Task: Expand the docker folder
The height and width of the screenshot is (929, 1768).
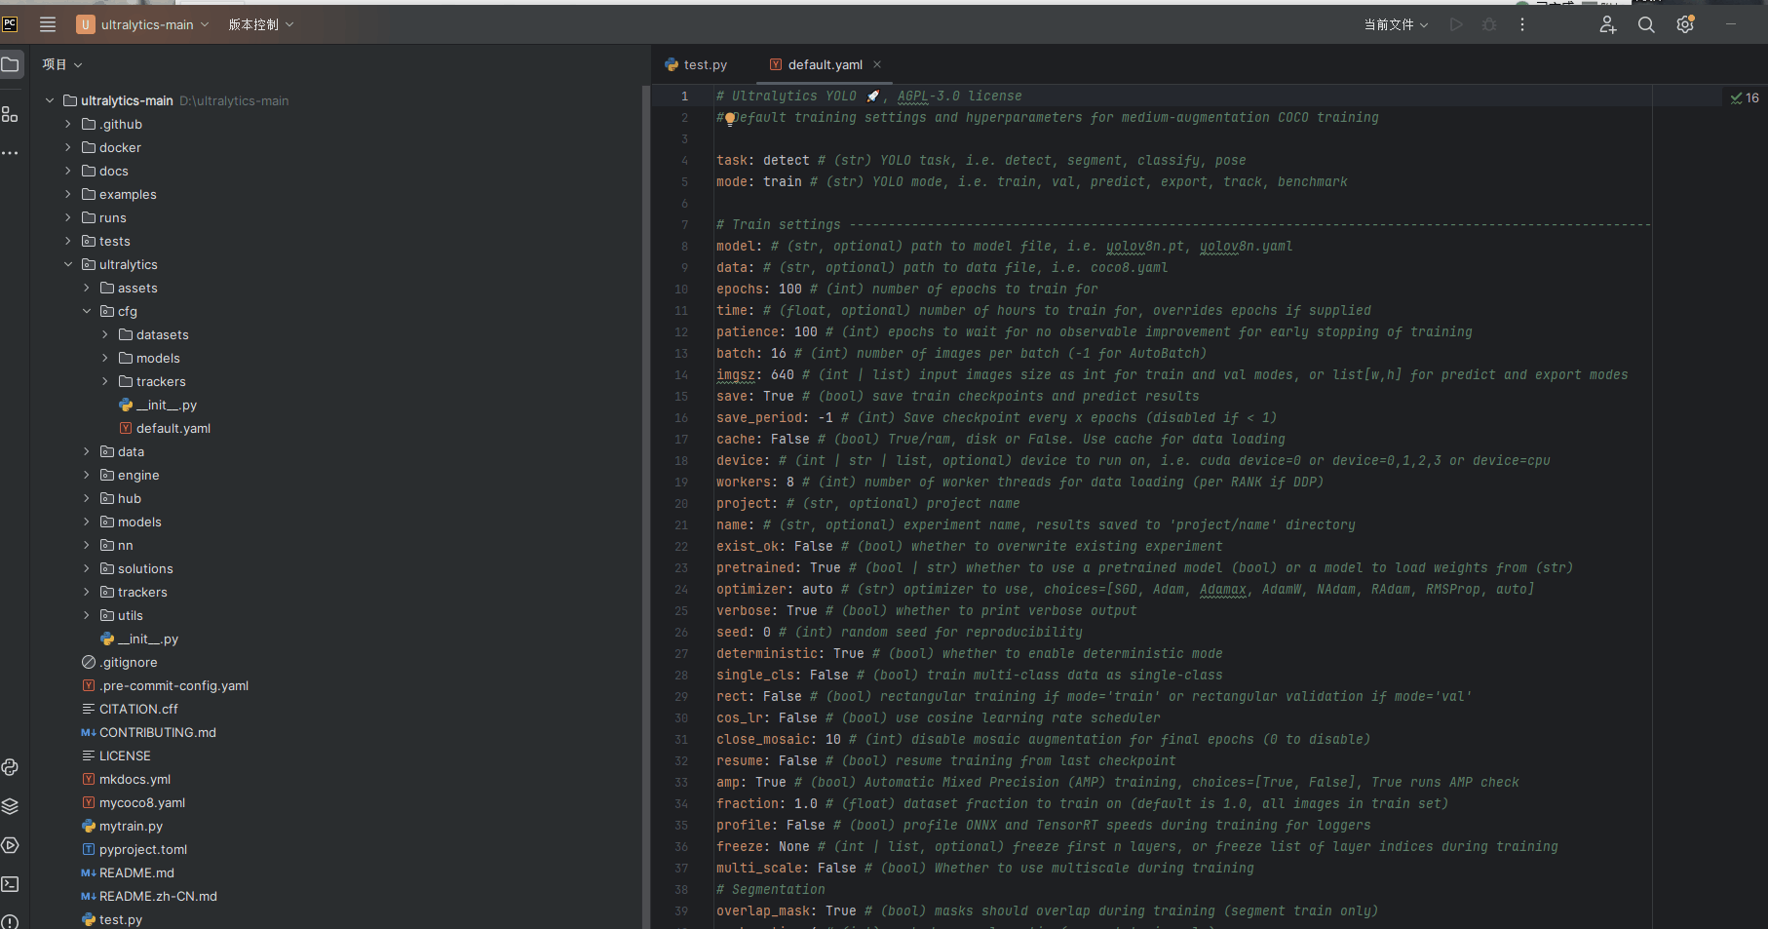Action: pos(68,147)
